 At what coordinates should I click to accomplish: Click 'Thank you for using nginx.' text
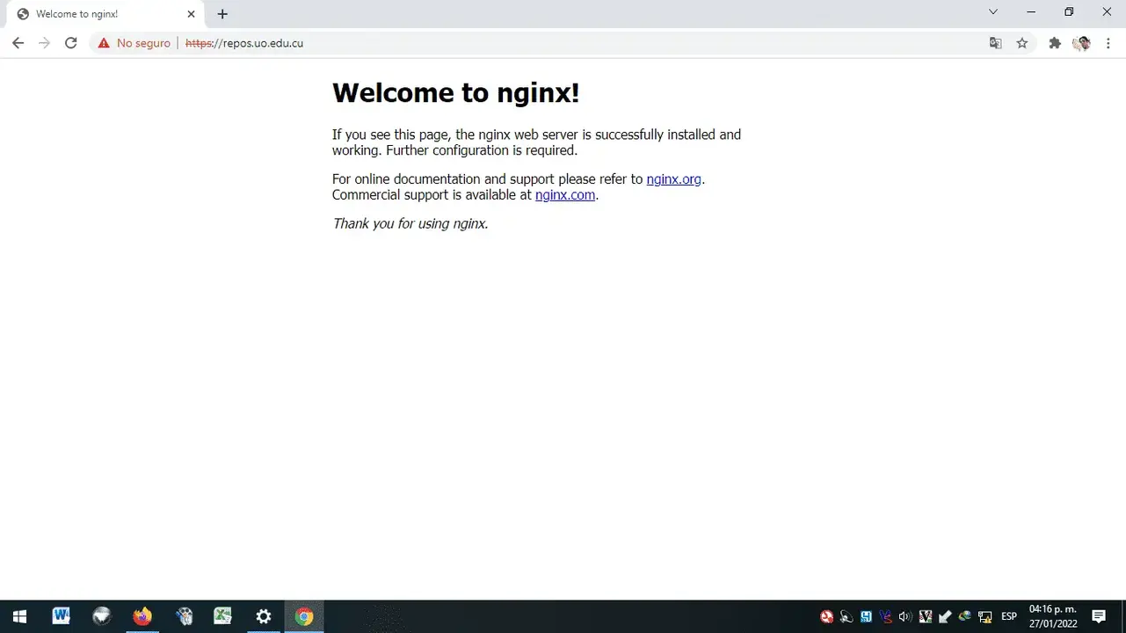click(410, 223)
